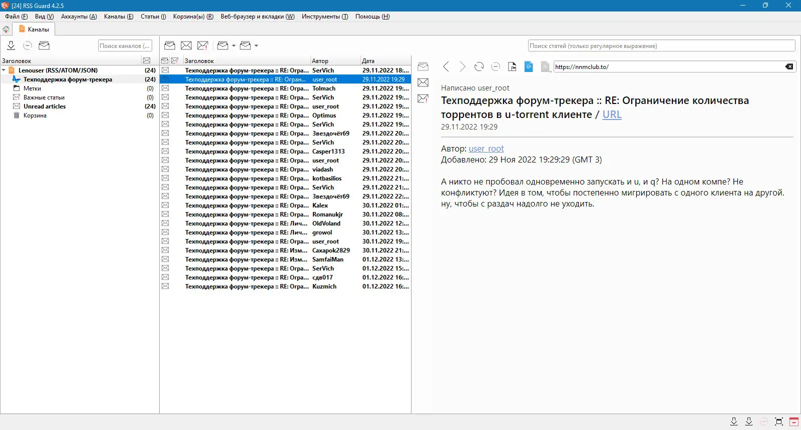Viewport: 801px width, 430px height.
Task: Open the home tab icon
Action: point(6,29)
